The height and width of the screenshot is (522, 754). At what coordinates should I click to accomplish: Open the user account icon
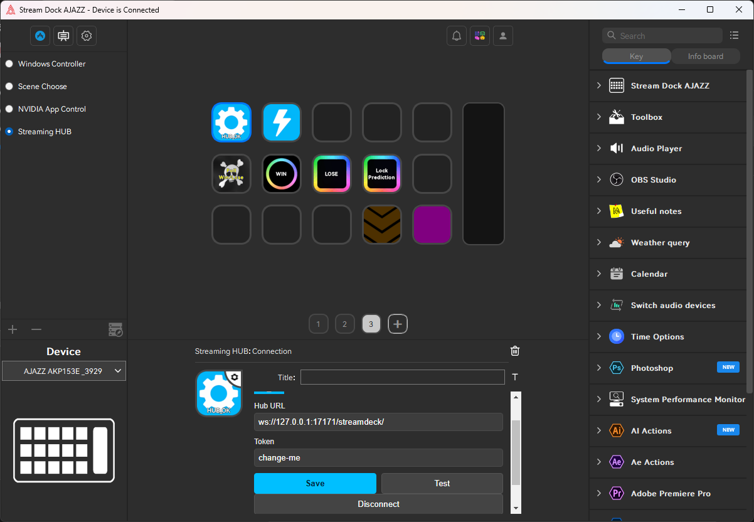tap(503, 36)
